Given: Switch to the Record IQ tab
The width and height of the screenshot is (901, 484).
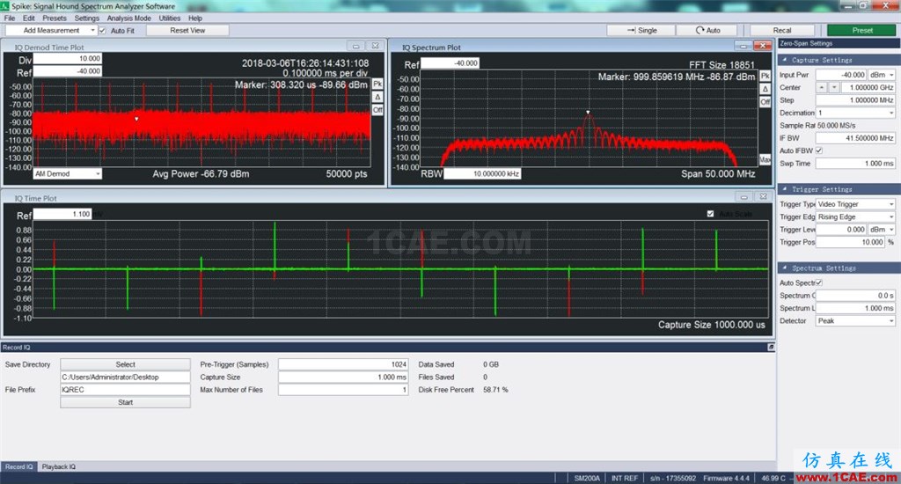Looking at the screenshot, I should pyautogui.click(x=19, y=466).
